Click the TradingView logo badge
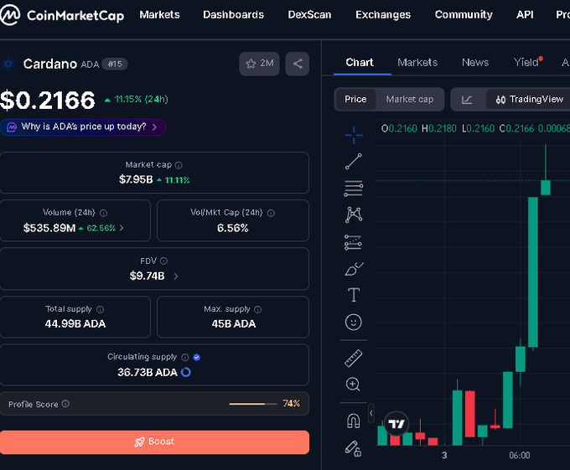The image size is (570, 470). tap(396, 424)
